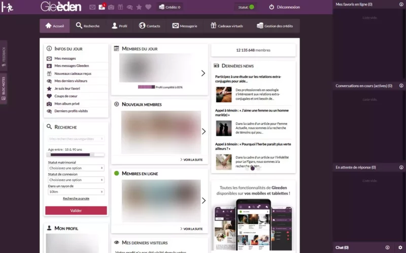Click the Gleeden logo
Screen dimensions: 406x253
point(61,7)
